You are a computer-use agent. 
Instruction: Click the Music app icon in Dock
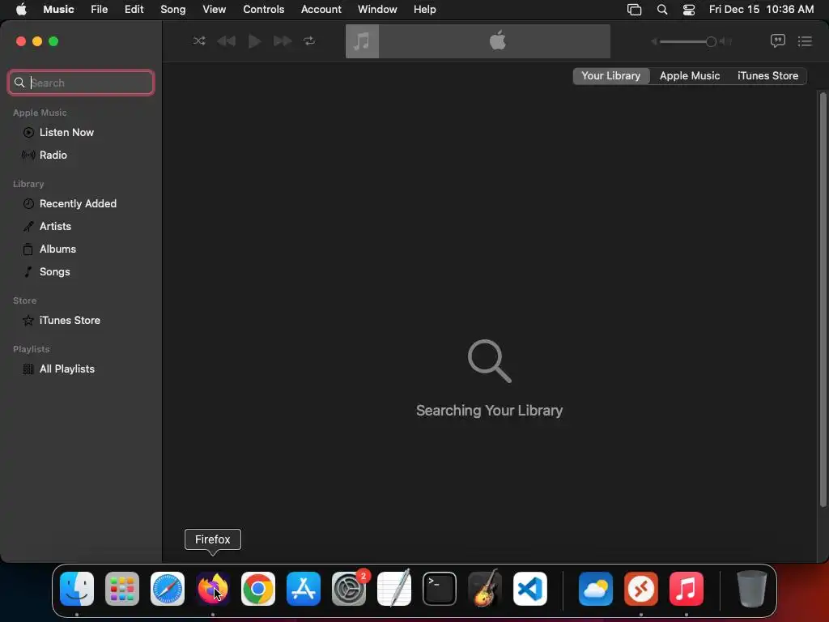[x=687, y=589]
